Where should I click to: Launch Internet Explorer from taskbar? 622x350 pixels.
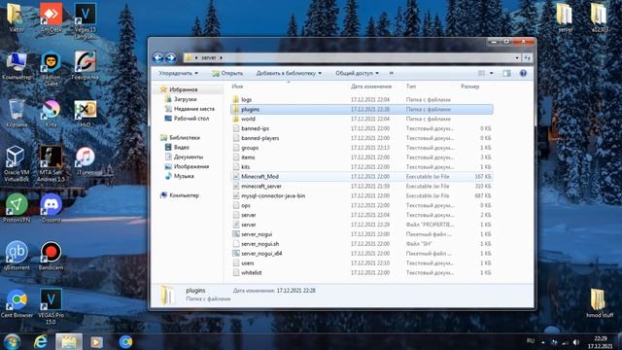point(41,341)
